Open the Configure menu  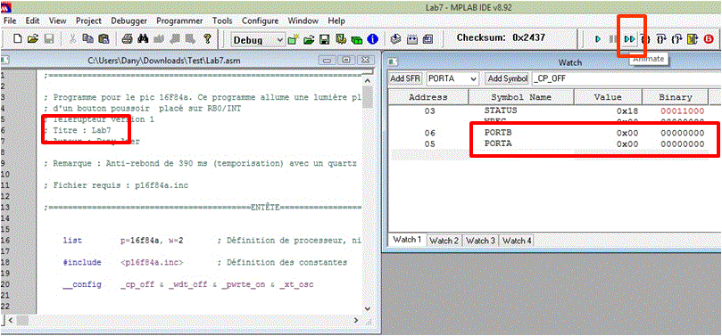click(261, 20)
